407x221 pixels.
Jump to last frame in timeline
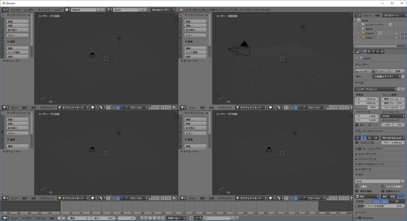[163, 218]
